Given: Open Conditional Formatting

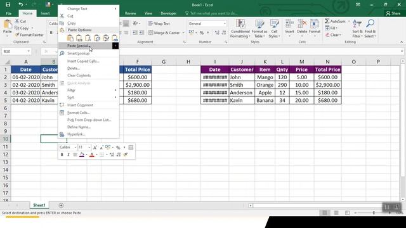Looking at the screenshot, I should point(240,28).
